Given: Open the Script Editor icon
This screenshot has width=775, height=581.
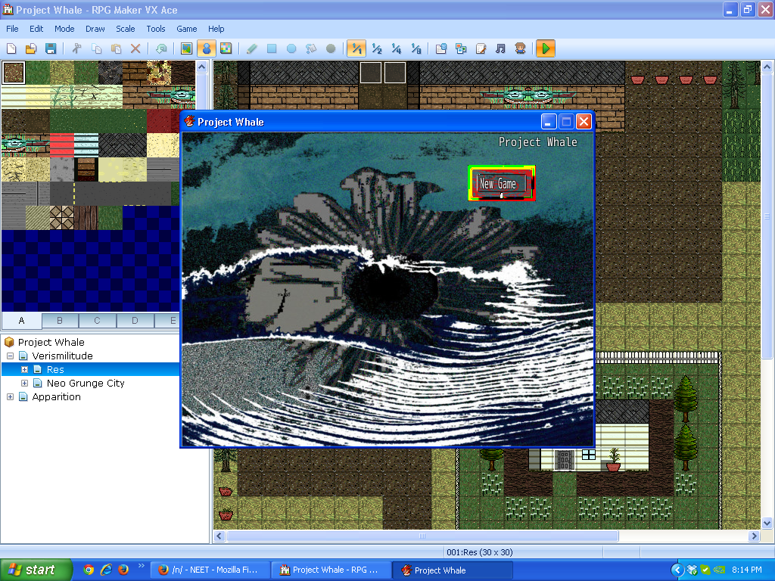Looking at the screenshot, I should pyautogui.click(x=481, y=48).
